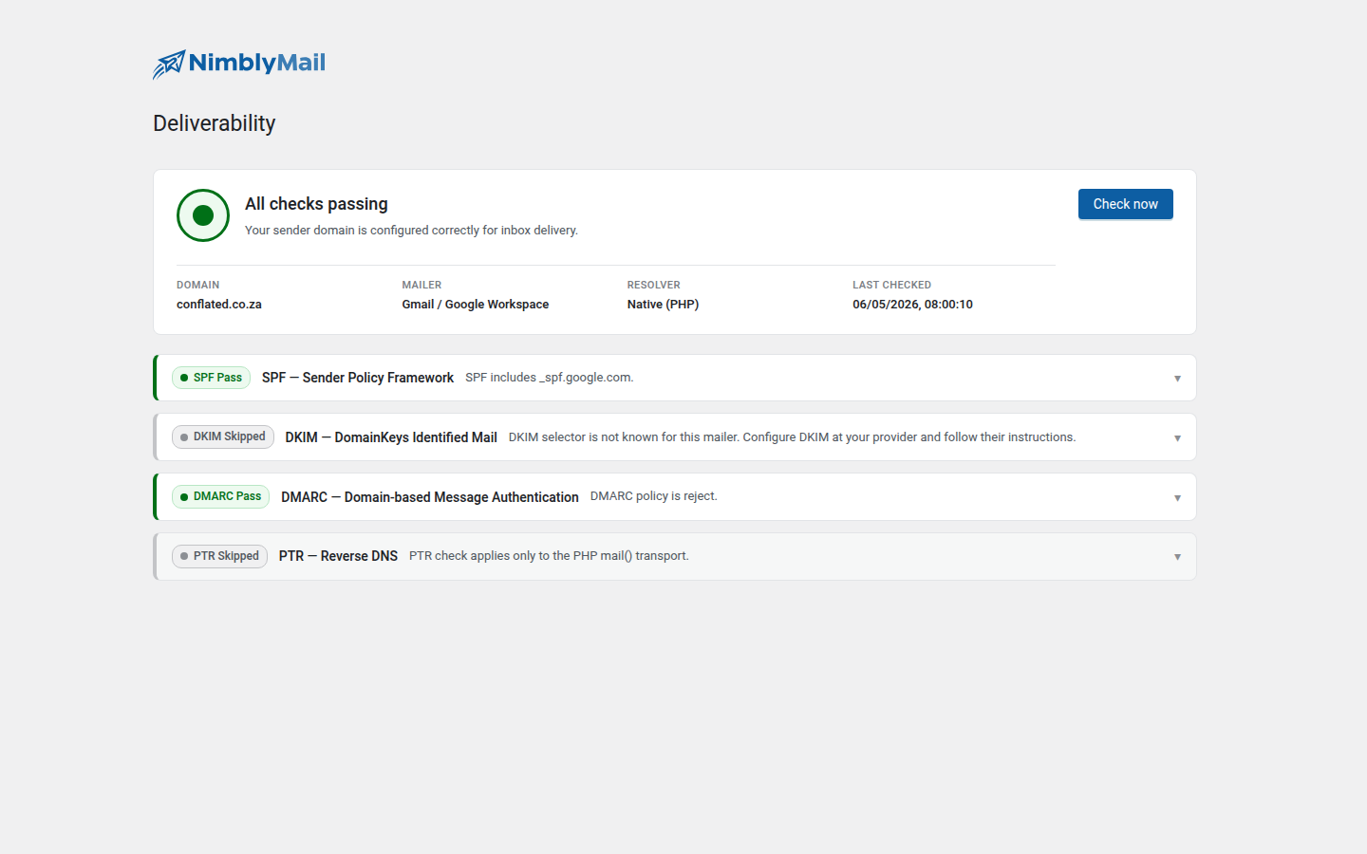Image resolution: width=1367 pixels, height=854 pixels.
Task: Click the MAILER label
Action: [421, 285]
